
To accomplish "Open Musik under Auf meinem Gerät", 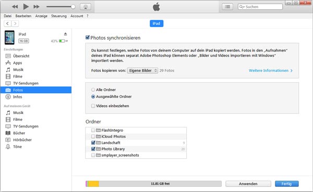I will coord(36,113).
